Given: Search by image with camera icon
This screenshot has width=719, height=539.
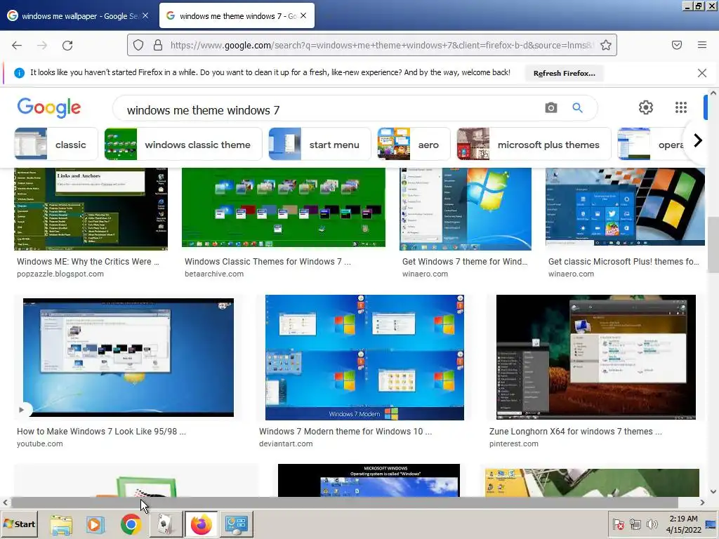Looking at the screenshot, I should (550, 107).
